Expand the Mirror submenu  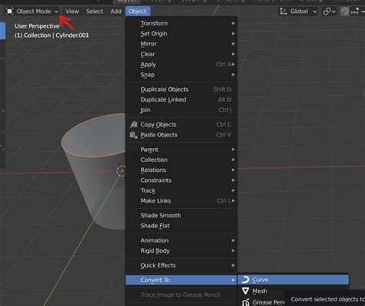[x=182, y=44]
